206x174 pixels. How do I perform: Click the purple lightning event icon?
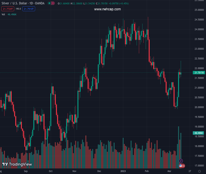[181, 161]
